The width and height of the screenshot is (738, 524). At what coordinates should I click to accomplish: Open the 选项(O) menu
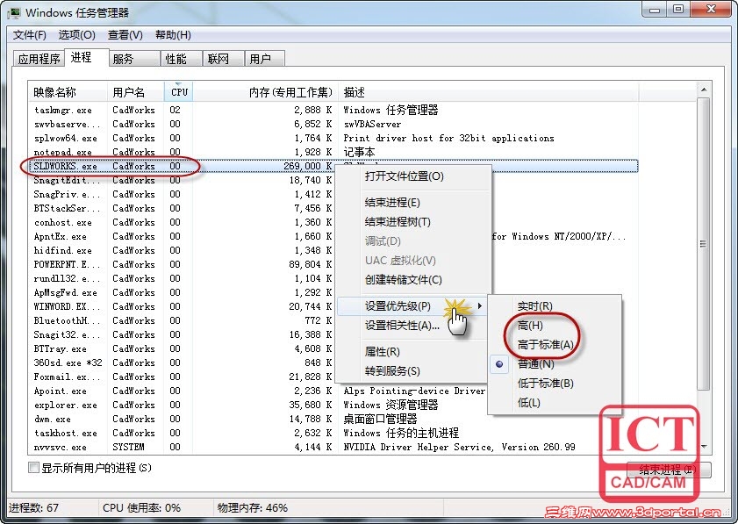pos(76,35)
